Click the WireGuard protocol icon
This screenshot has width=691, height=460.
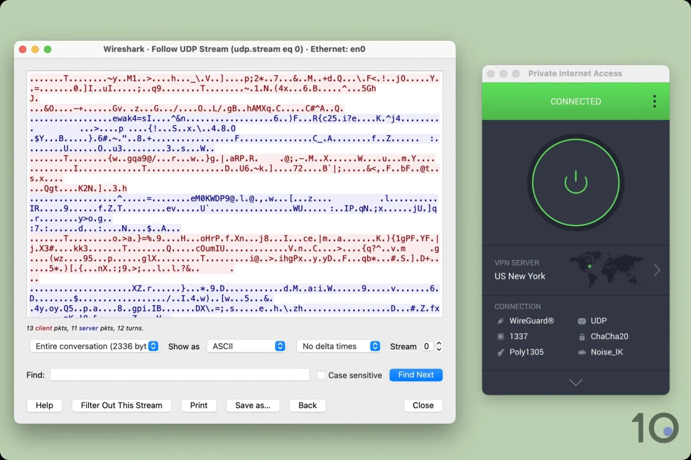500,321
